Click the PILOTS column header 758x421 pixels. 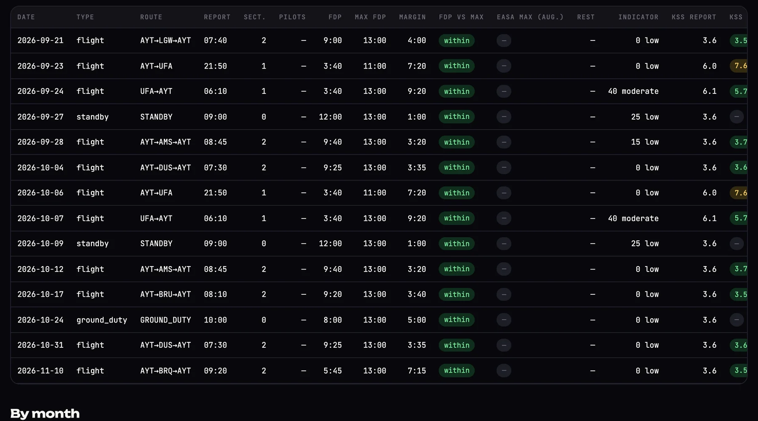292,17
